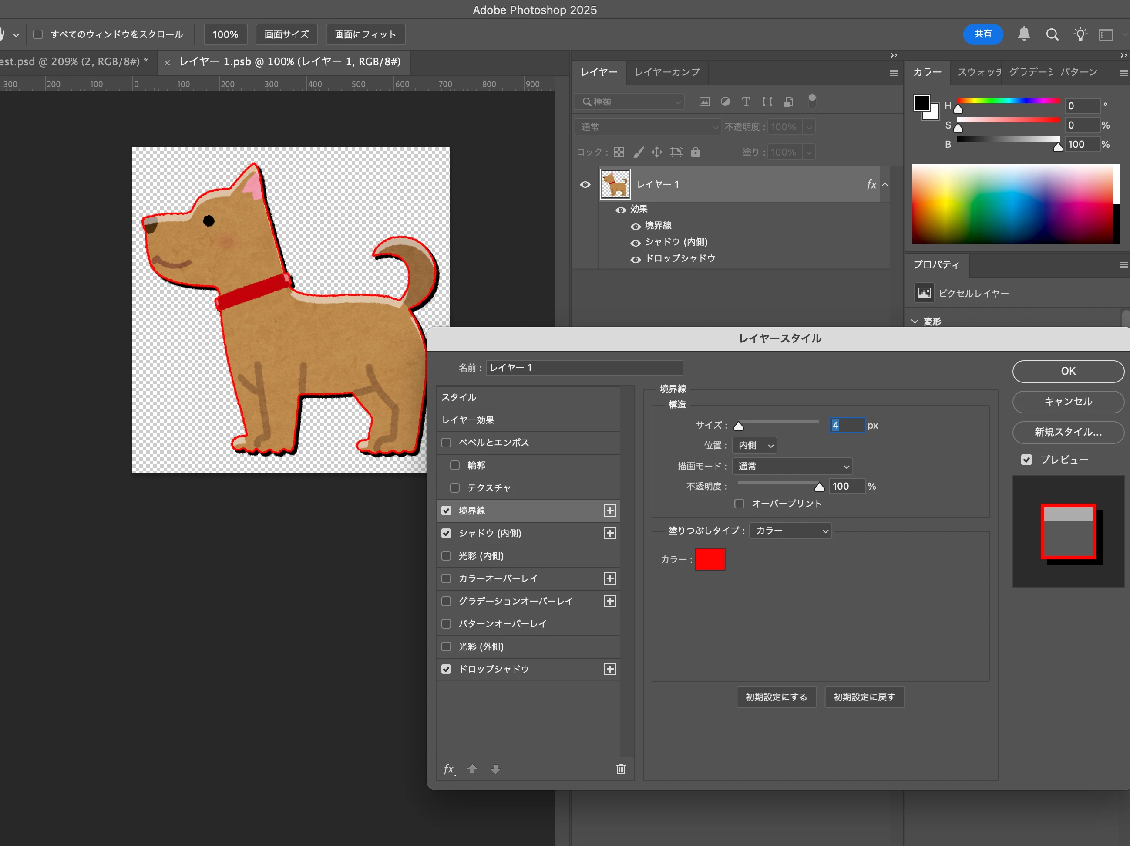Click the stroke size input field
This screenshot has width=1130, height=846.
pyautogui.click(x=847, y=425)
